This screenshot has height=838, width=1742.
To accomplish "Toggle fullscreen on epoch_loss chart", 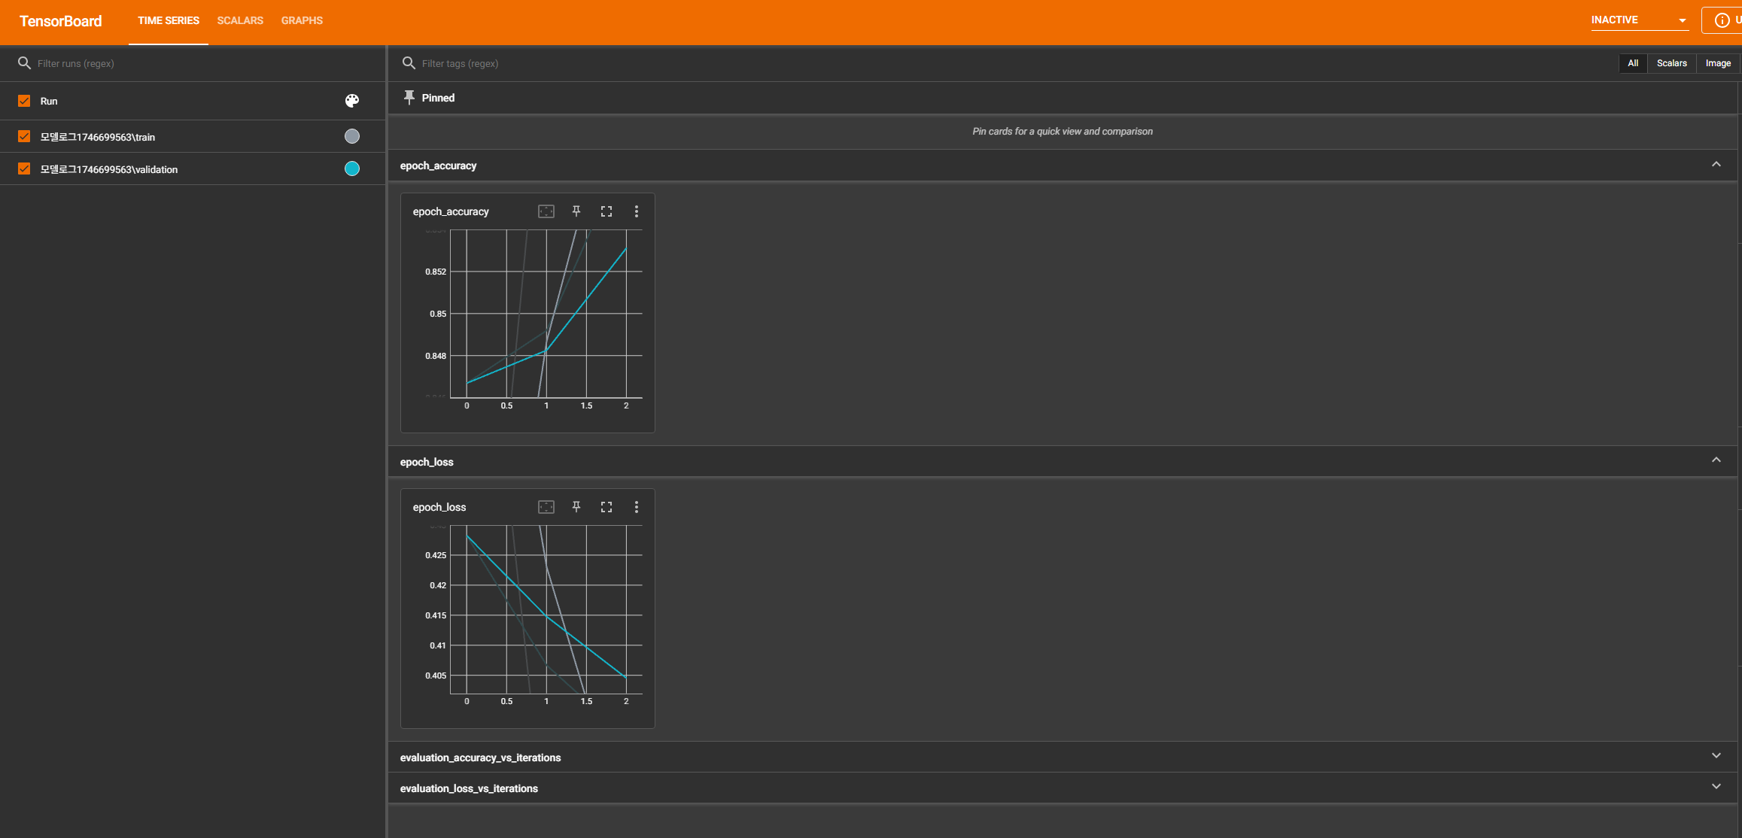I will pos(607,507).
